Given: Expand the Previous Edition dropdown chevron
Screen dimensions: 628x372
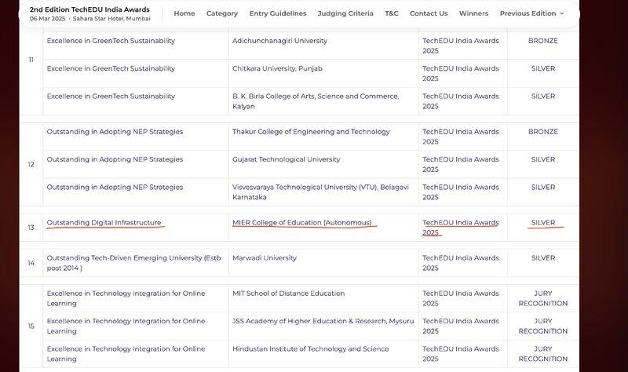Looking at the screenshot, I should [561, 13].
